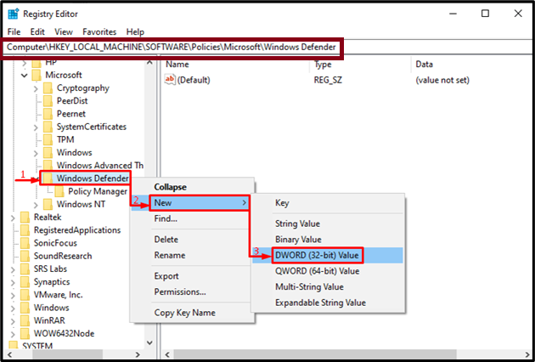Click the Realtek folder icon
The width and height of the screenshot is (535, 362).
[x=25, y=218]
